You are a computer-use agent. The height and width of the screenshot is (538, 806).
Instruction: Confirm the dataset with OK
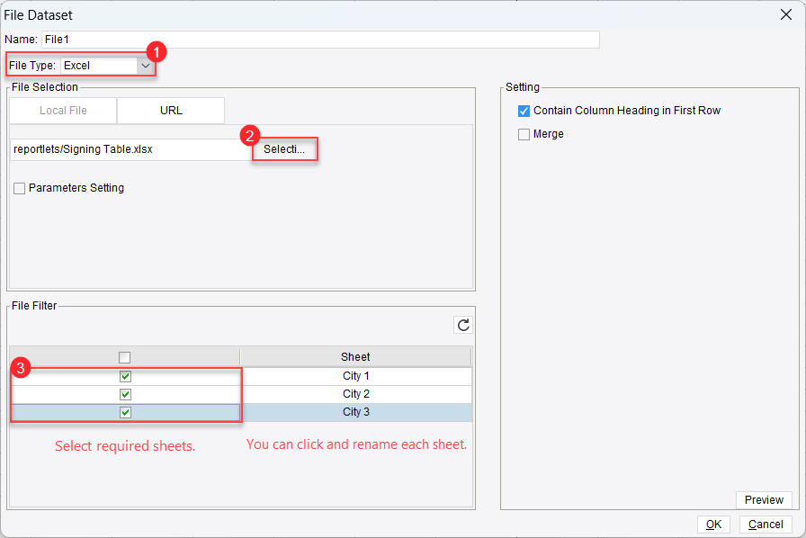(x=713, y=524)
